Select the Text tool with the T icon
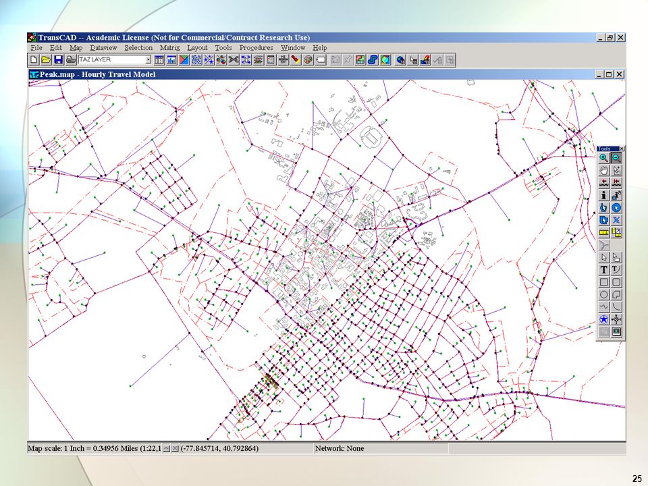The image size is (648, 486). tap(603, 270)
